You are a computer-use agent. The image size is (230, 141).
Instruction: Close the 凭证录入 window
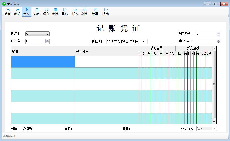224,4
